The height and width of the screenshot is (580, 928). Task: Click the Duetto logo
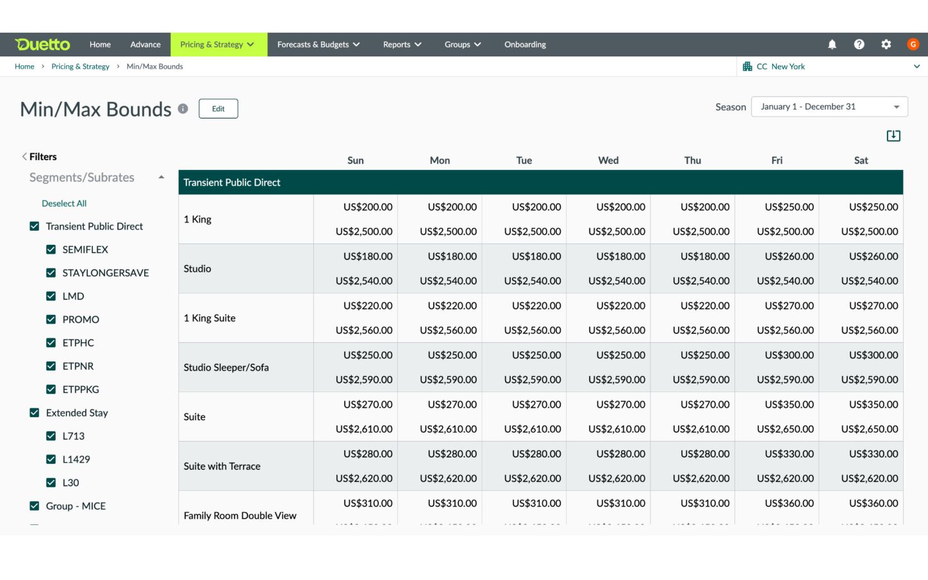42,44
